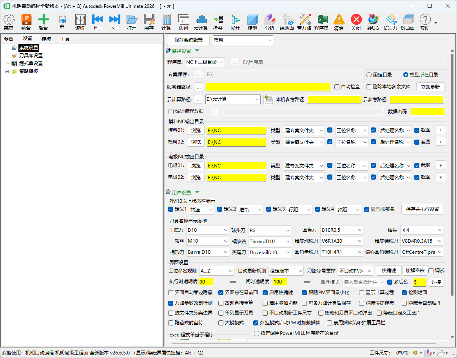Click the 分析 analysis icon

pyautogui.click(x=270, y=22)
